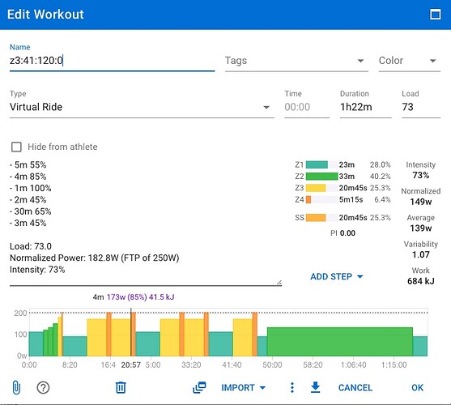451x405 pixels.
Task: Click the resize handle of description textarea
Action: [x=279, y=283]
